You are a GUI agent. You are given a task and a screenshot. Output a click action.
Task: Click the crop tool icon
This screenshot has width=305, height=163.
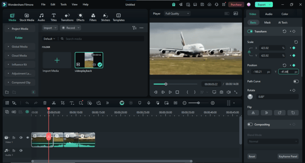pyautogui.click(x=63, y=103)
